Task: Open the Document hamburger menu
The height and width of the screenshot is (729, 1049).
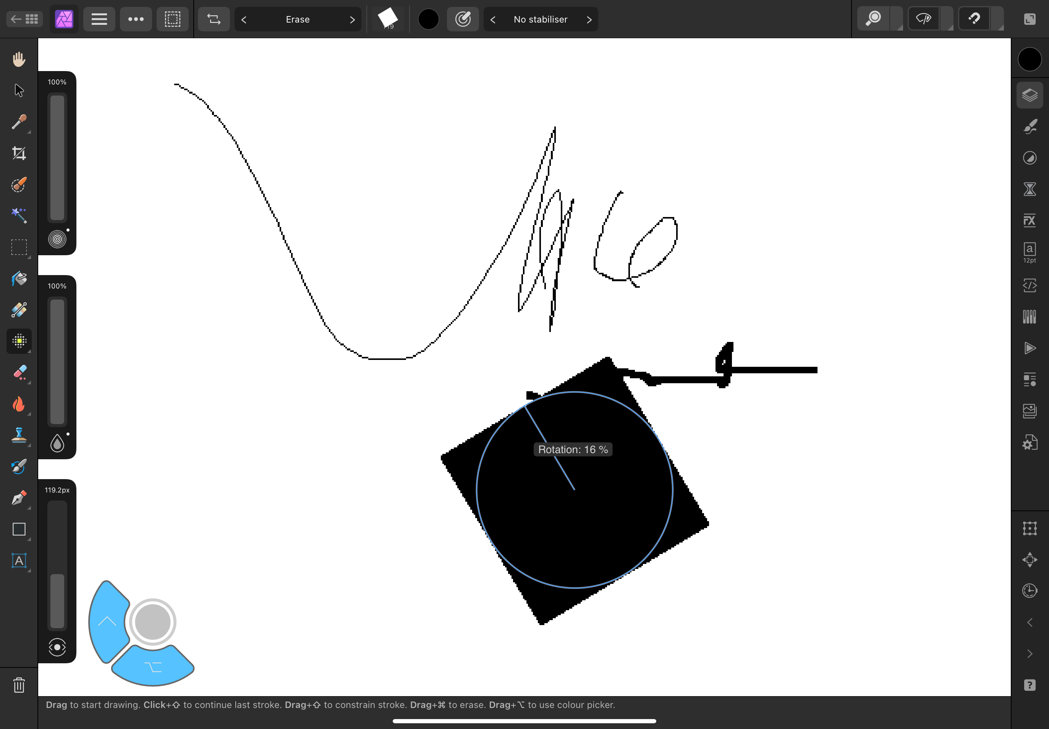Action: pyautogui.click(x=99, y=19)
